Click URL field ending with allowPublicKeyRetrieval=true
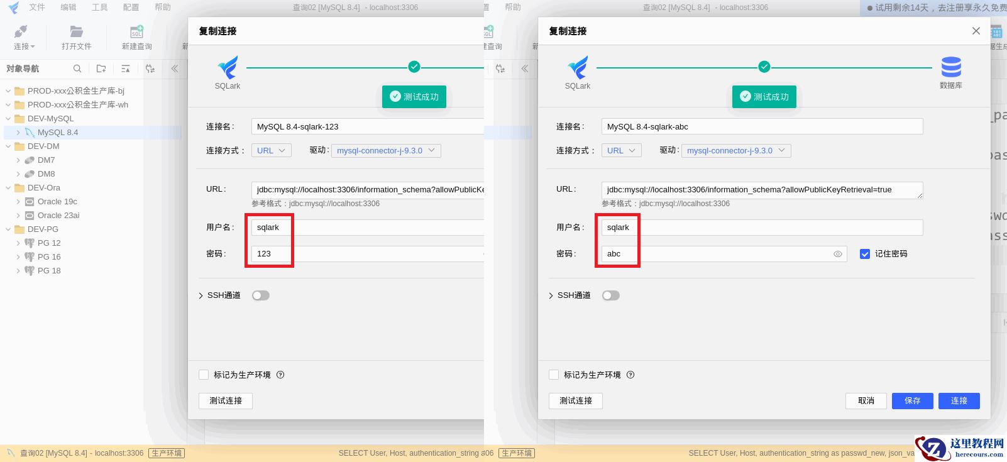 coord(762,190)
